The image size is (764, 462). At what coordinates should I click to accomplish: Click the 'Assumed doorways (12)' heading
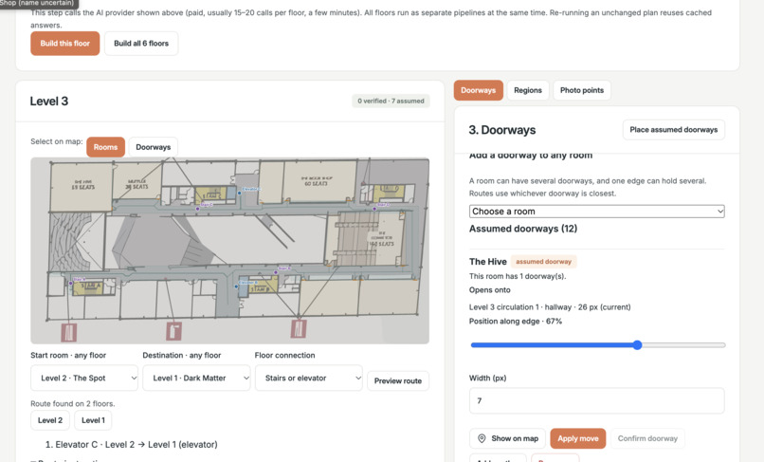[x=523, y=229]
